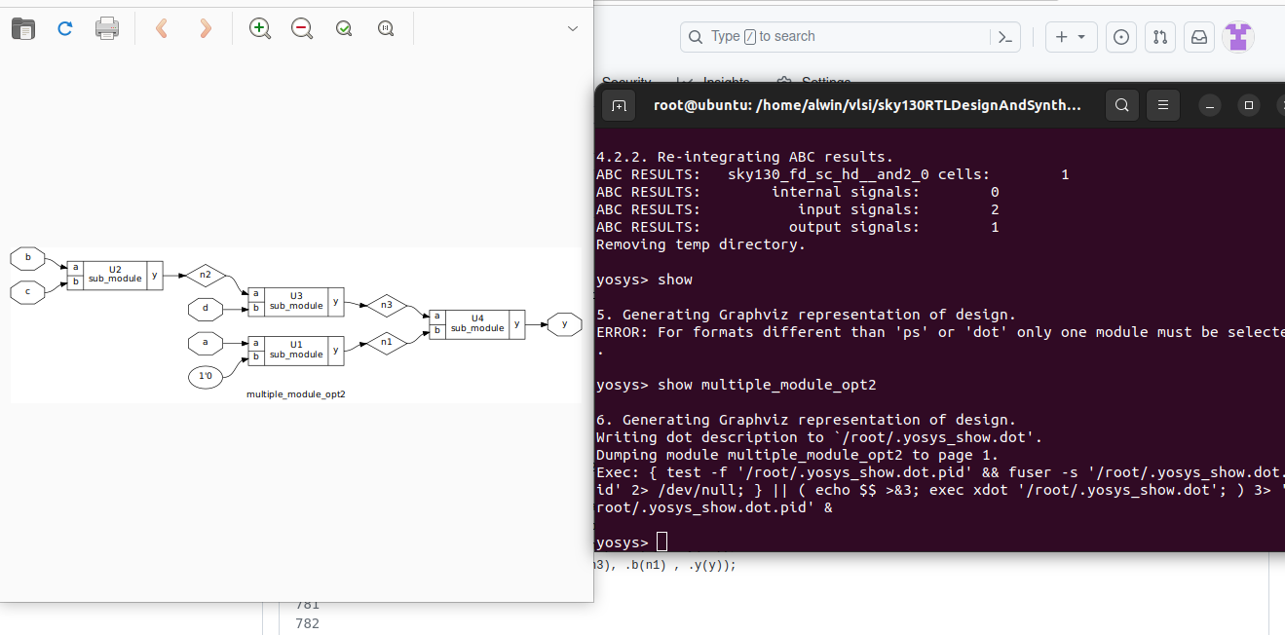1285x635 pixels.
Task: Open a new terminal tab
Action: (x=619, y=104)
